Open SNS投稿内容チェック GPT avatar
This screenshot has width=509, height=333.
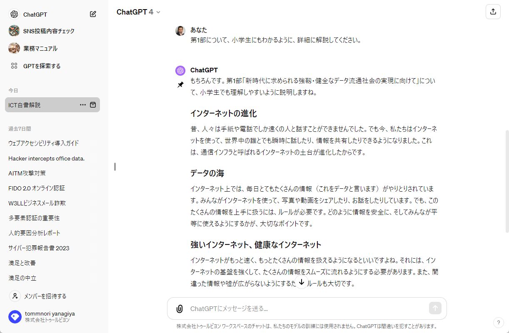tap(14, 31)
